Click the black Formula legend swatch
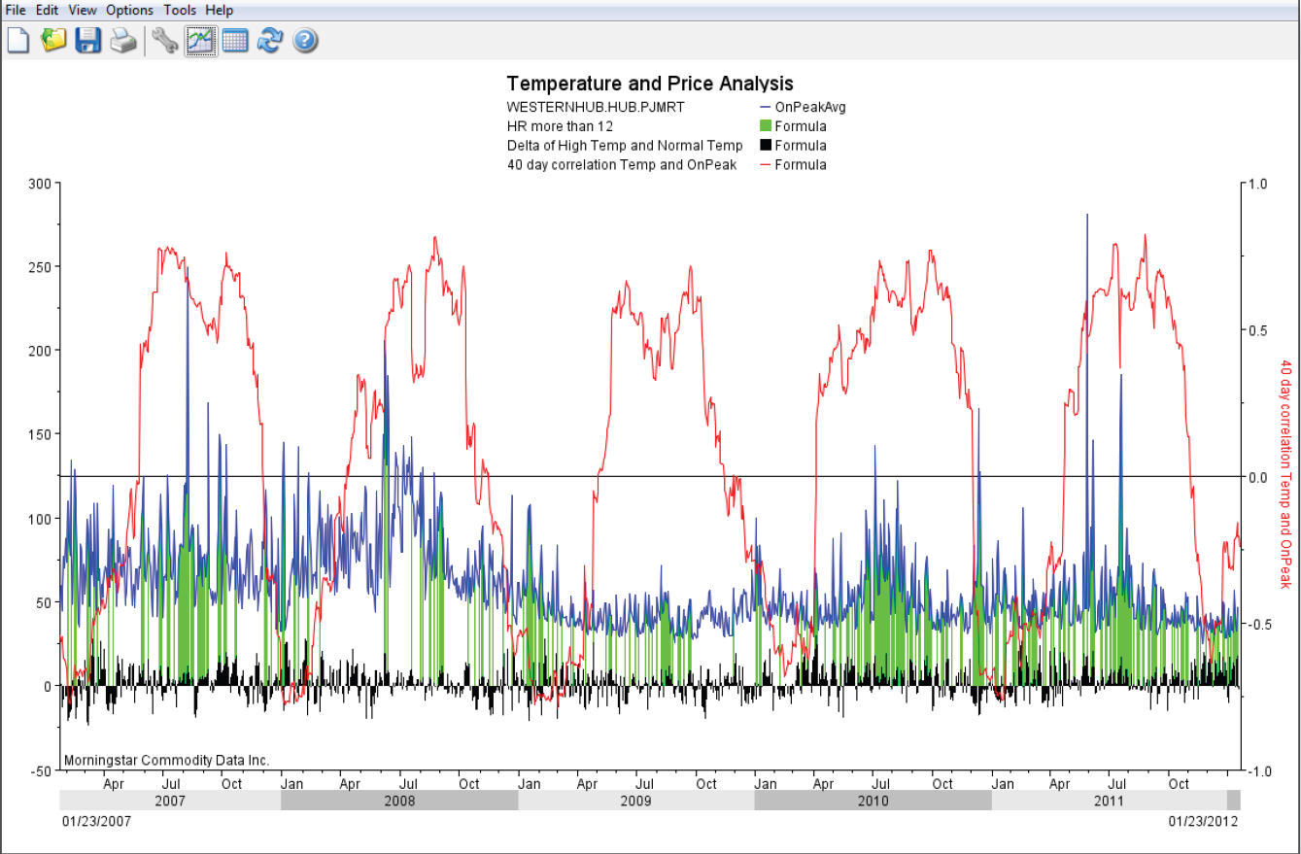This screenshot has width=1301, height=854. pos(765,146)
